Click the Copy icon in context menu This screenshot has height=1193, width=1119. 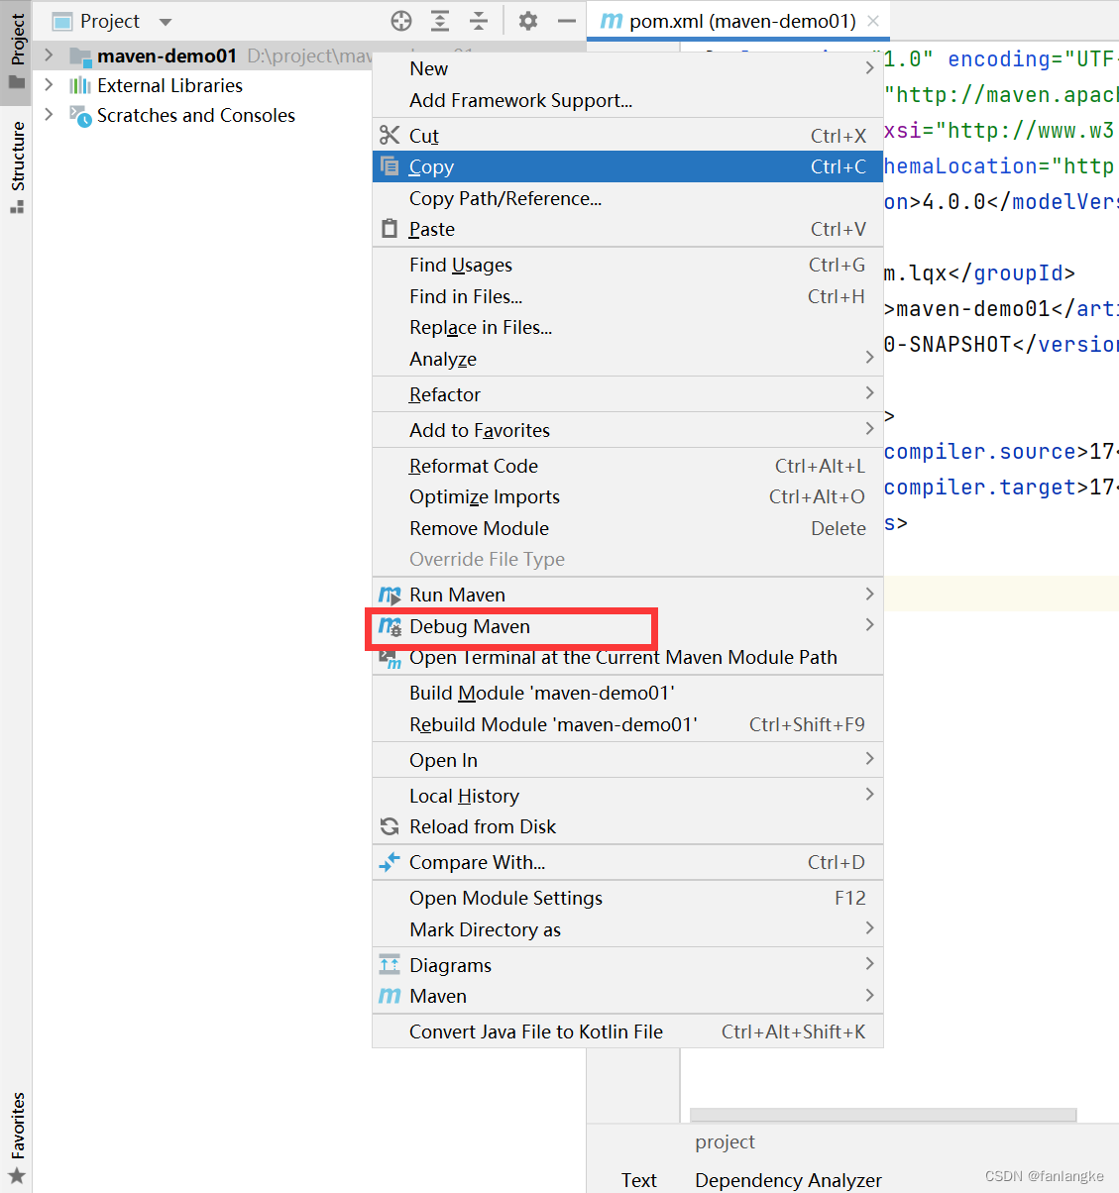(x=390, y=166)
